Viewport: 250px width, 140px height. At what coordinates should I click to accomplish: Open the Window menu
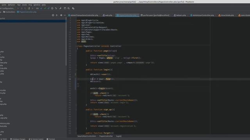pyautogui.click(x=37, y=5)
